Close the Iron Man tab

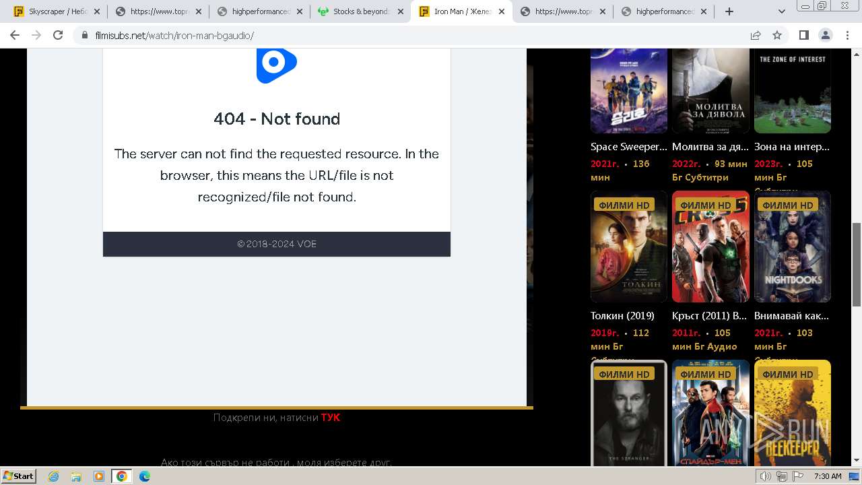[x=502, y=11]
